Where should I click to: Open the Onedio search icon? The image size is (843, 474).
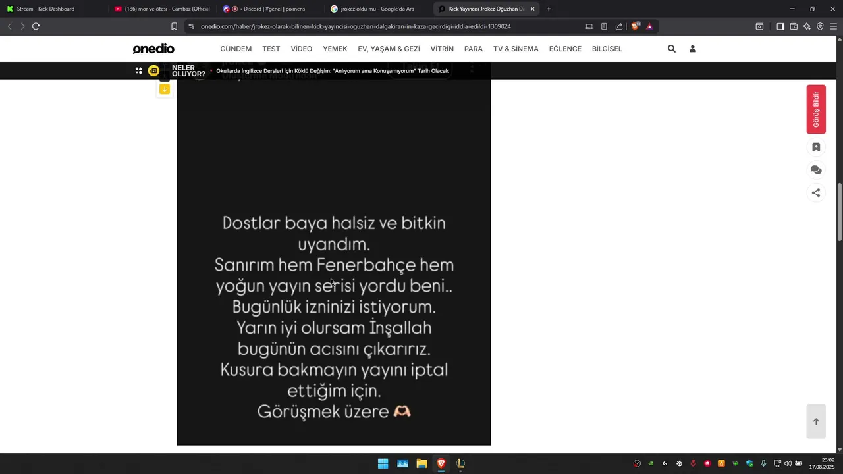pos(672,49)
